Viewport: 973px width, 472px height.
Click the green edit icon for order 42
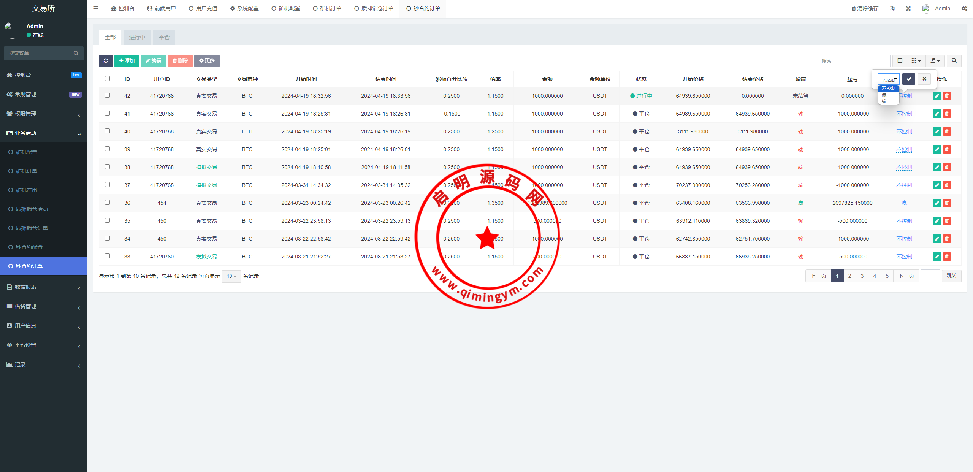click(937, 96)
